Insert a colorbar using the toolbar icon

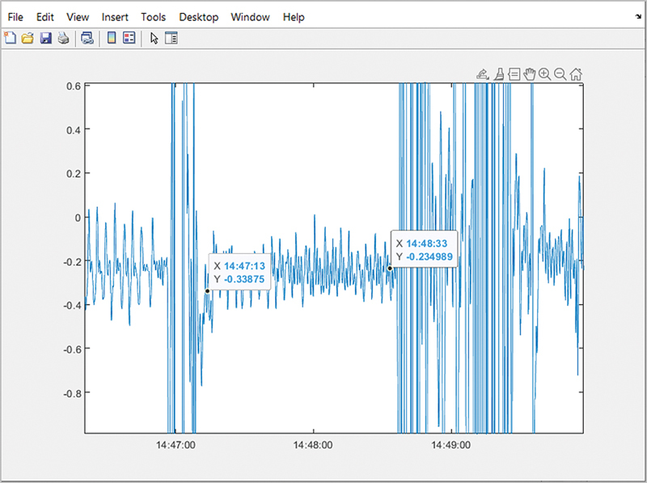112,38
